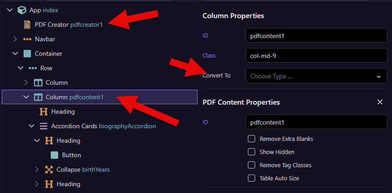This screenshot has height=193, width=392.
Task: Tick the Remove Tag Classes checkbox
Action: click(x=251, y=165)
